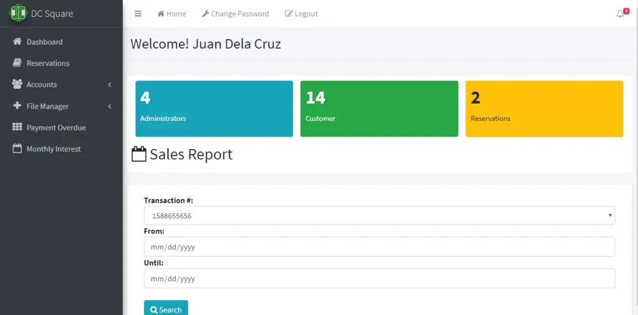This screenshot has height=315, width=638.
Task: Click the Monthly Interest calendar icon
Action: coord(17,149)
